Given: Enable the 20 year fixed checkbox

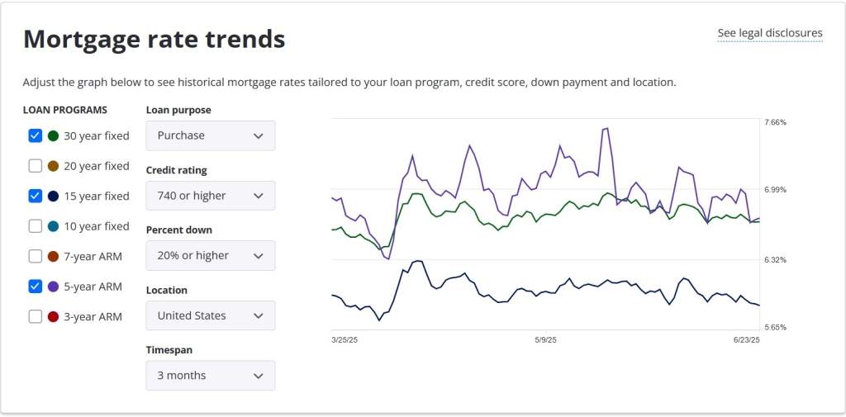Looking at the screenshot, I should 35,166.
